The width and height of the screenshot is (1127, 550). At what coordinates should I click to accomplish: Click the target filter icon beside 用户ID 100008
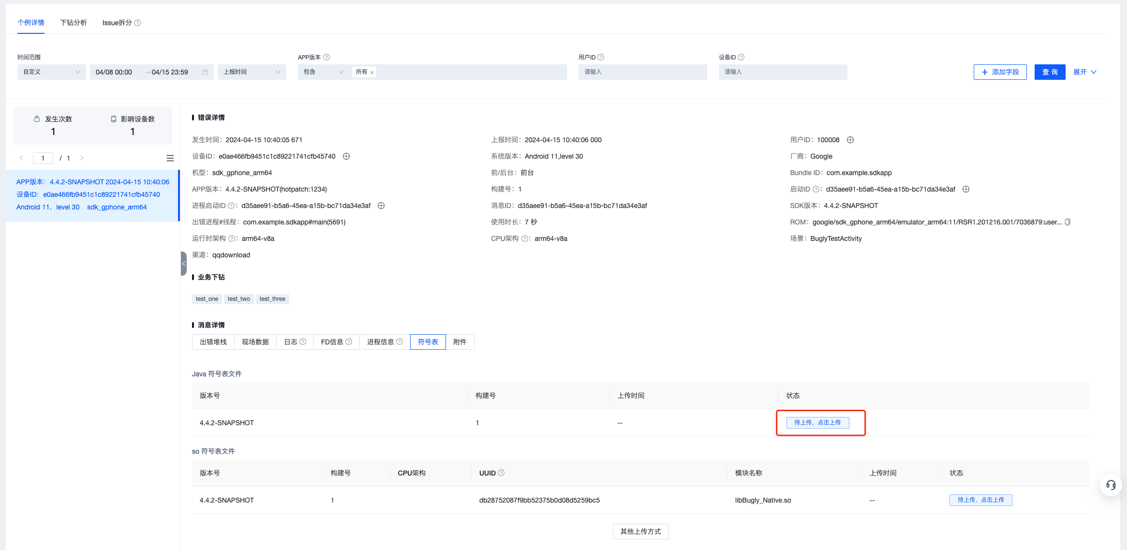pyautogui.click(x=850, y=140)
